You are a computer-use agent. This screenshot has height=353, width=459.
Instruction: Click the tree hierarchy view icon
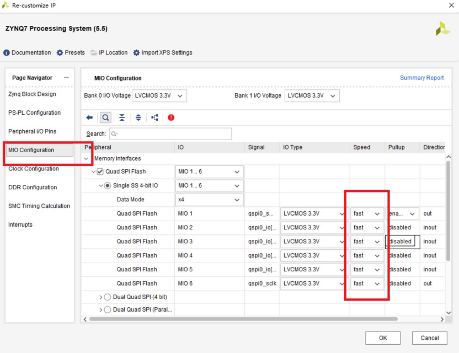tap(154, 117)
